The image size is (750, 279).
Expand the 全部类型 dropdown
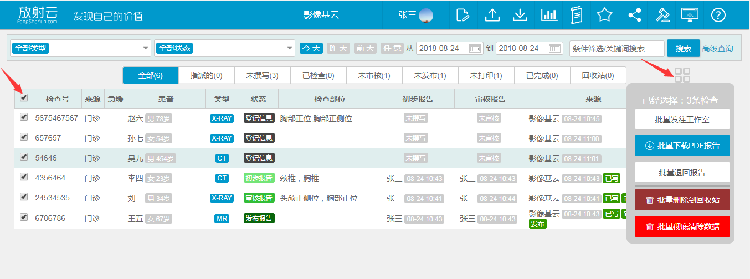click(x=80, y=48)
